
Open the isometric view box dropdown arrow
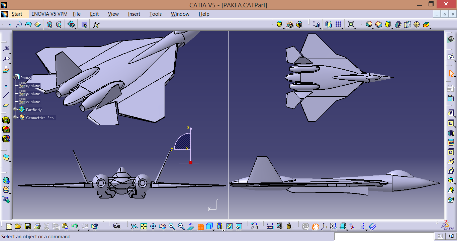point(214,230)
